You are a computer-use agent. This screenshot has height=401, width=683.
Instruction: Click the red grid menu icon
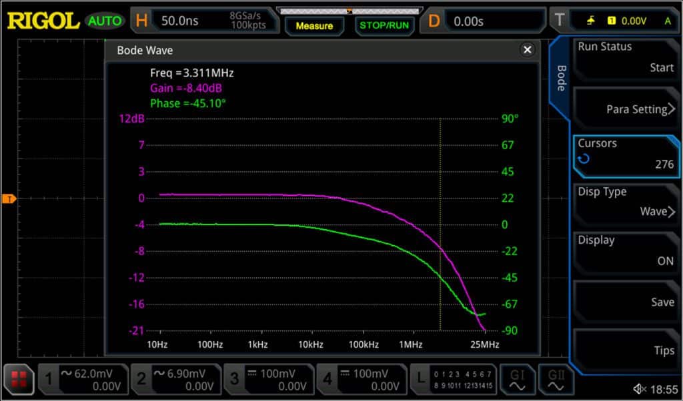coord(19,380)
